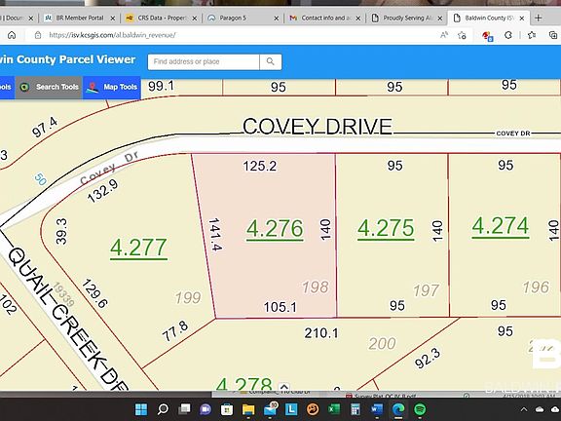Launch Microsoft Store from the taskbar
Screen dimensions: 561x421
coord(227,409)
